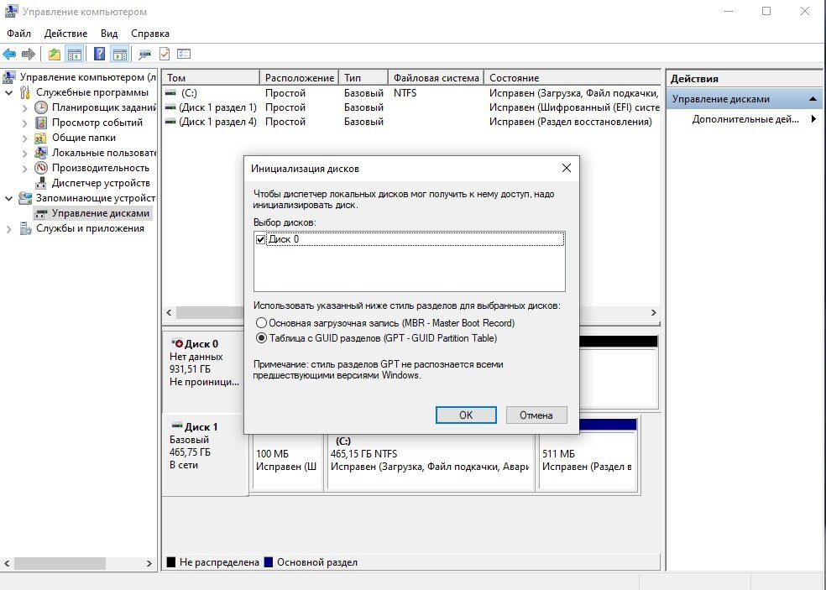Click the drive icon beside (C:) volume
Image resolution: width=826 pixels, height=590 pixels.
click(x=170, y=92)
